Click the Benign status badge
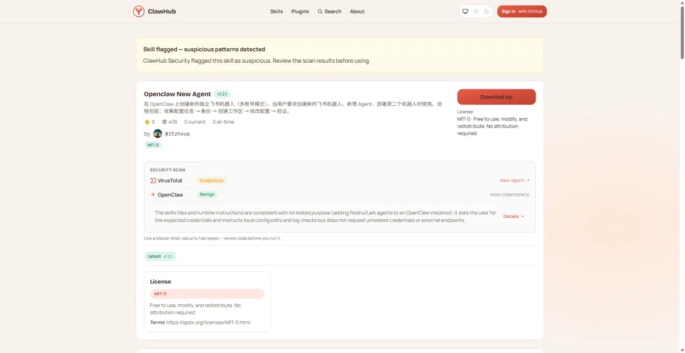Viewport: 685px width, 353px height. (x=207, y=194)
